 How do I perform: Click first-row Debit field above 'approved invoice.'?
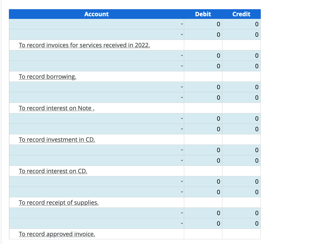tap(203, 213)
